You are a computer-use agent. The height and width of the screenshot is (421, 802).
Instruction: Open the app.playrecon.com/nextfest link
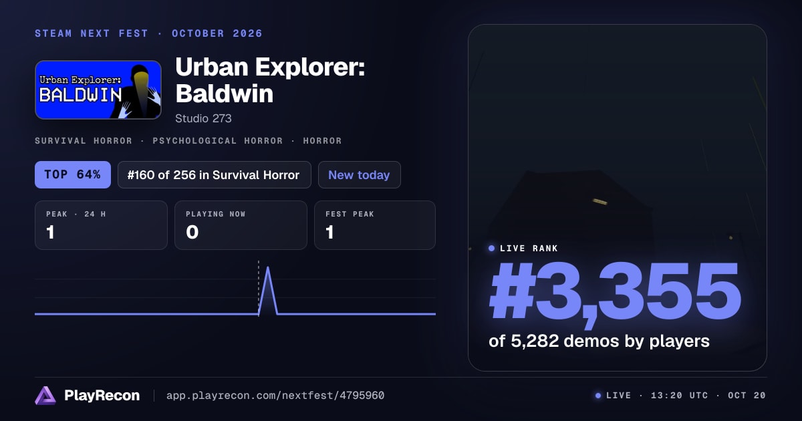[275, 396]
